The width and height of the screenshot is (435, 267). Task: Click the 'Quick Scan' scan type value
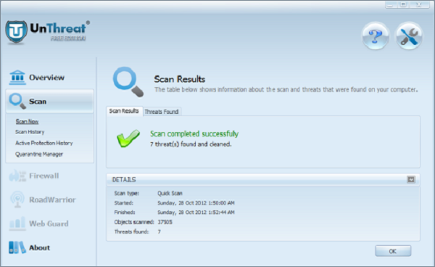170,193
